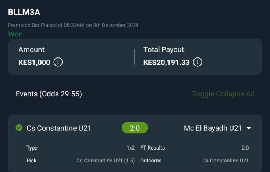Click the Events (Odds 29.55) header
The image size is (270, 172).
pyautogui.click(x=49, y=94)
